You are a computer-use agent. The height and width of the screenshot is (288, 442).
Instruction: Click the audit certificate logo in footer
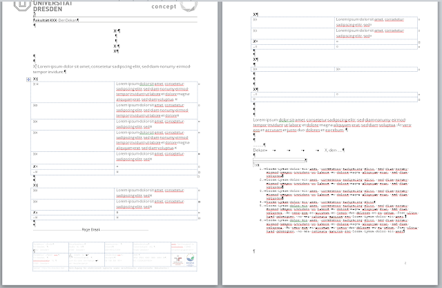pos(178,260)
